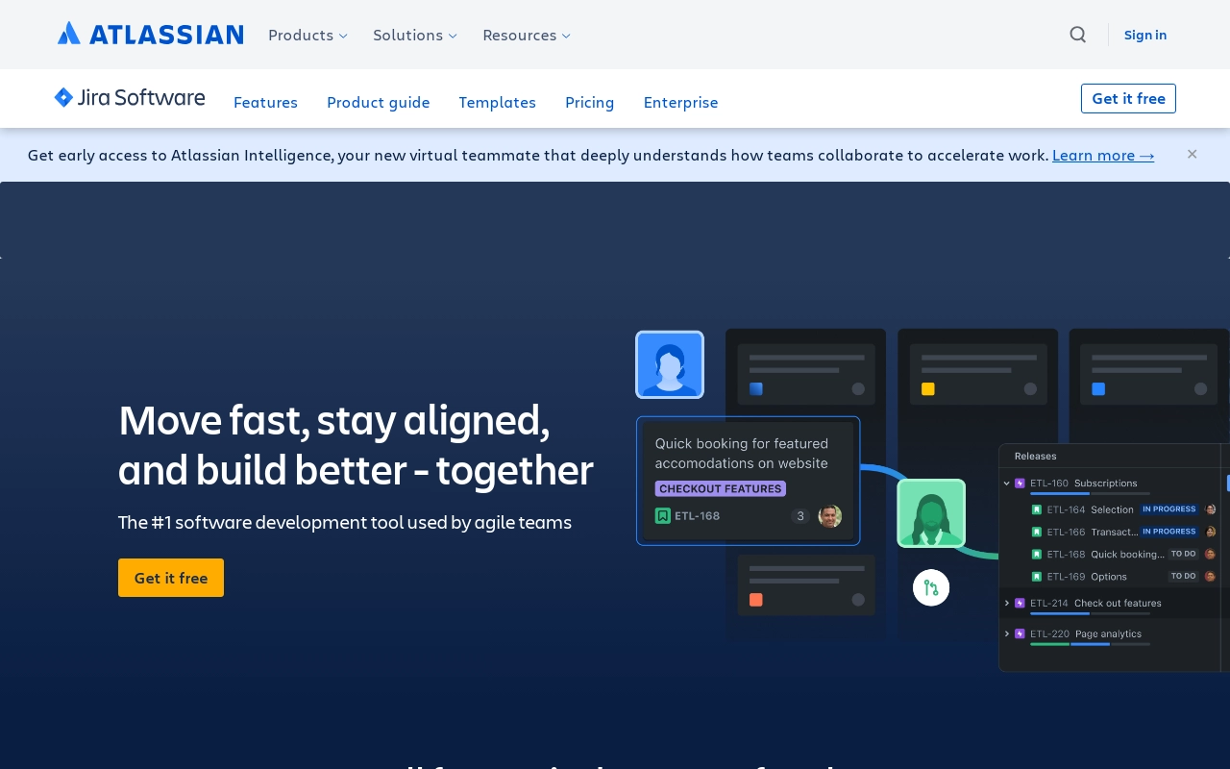Viewport: 1230px width, 769px height.
Task: Go to the Features tab
Action: [265, 102]
